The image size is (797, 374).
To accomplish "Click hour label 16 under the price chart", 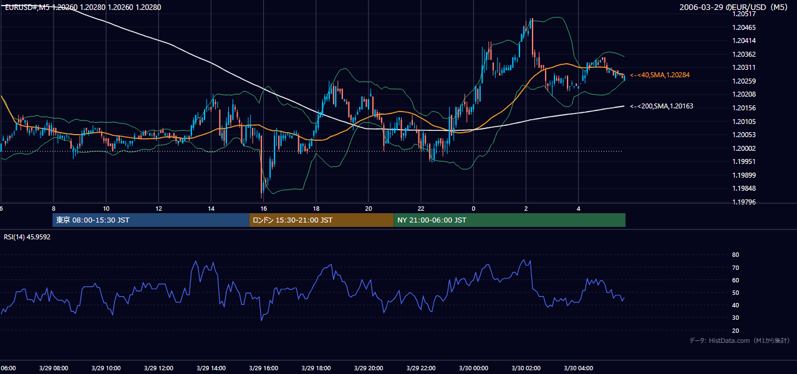I will [x=264, y=208].
